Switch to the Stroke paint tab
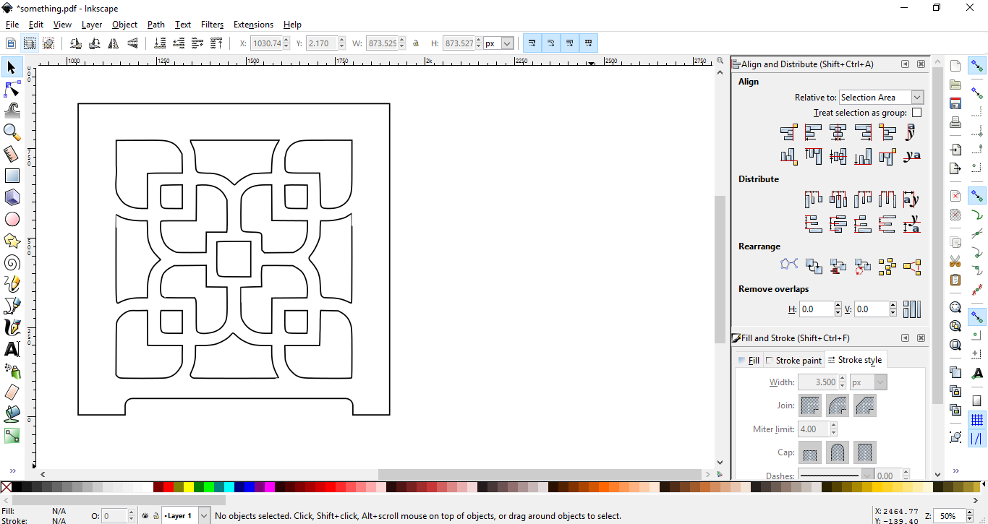Viewport: 988px width, 524px height. point(793,360)
